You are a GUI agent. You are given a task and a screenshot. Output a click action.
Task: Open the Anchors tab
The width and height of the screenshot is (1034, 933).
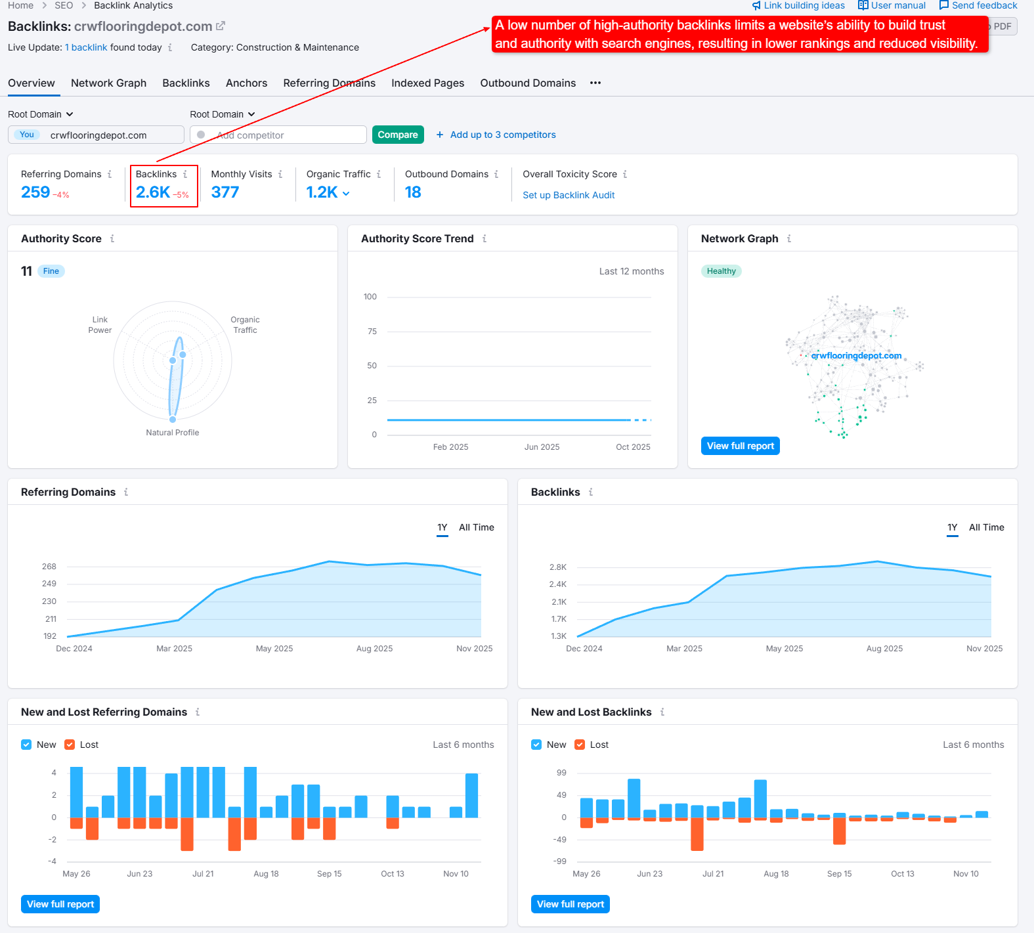[x=246, y=83]
